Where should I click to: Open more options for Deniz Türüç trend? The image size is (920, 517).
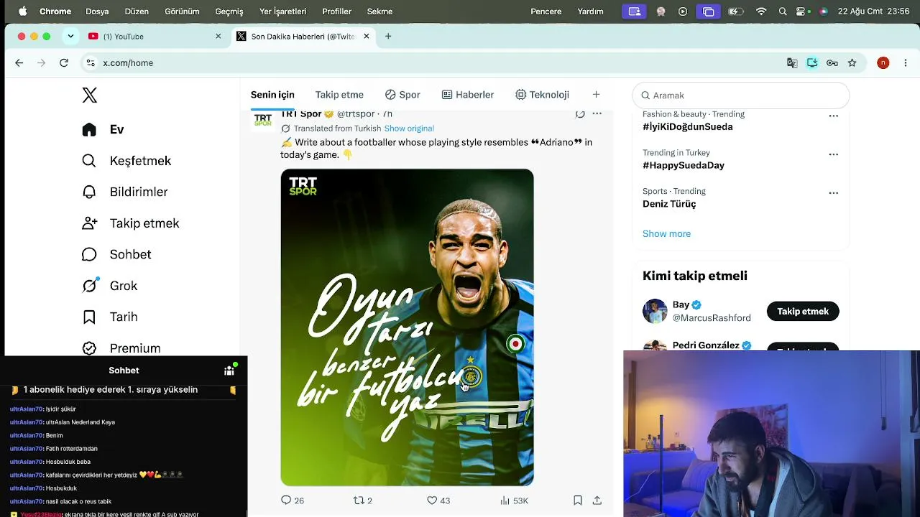coord(834,192)
